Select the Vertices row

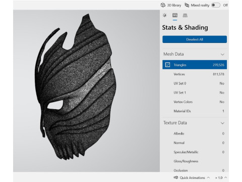tap(195, 74)
